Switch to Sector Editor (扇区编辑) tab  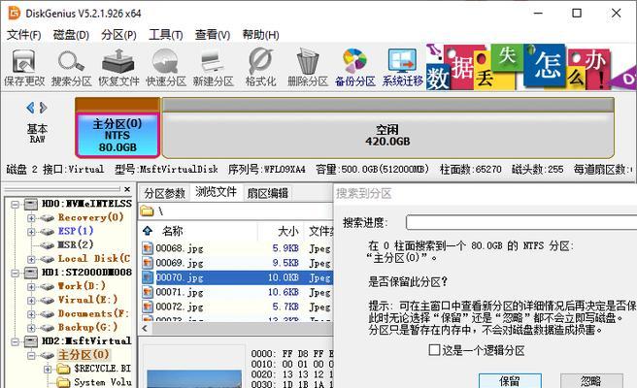[x=267, y=193]
